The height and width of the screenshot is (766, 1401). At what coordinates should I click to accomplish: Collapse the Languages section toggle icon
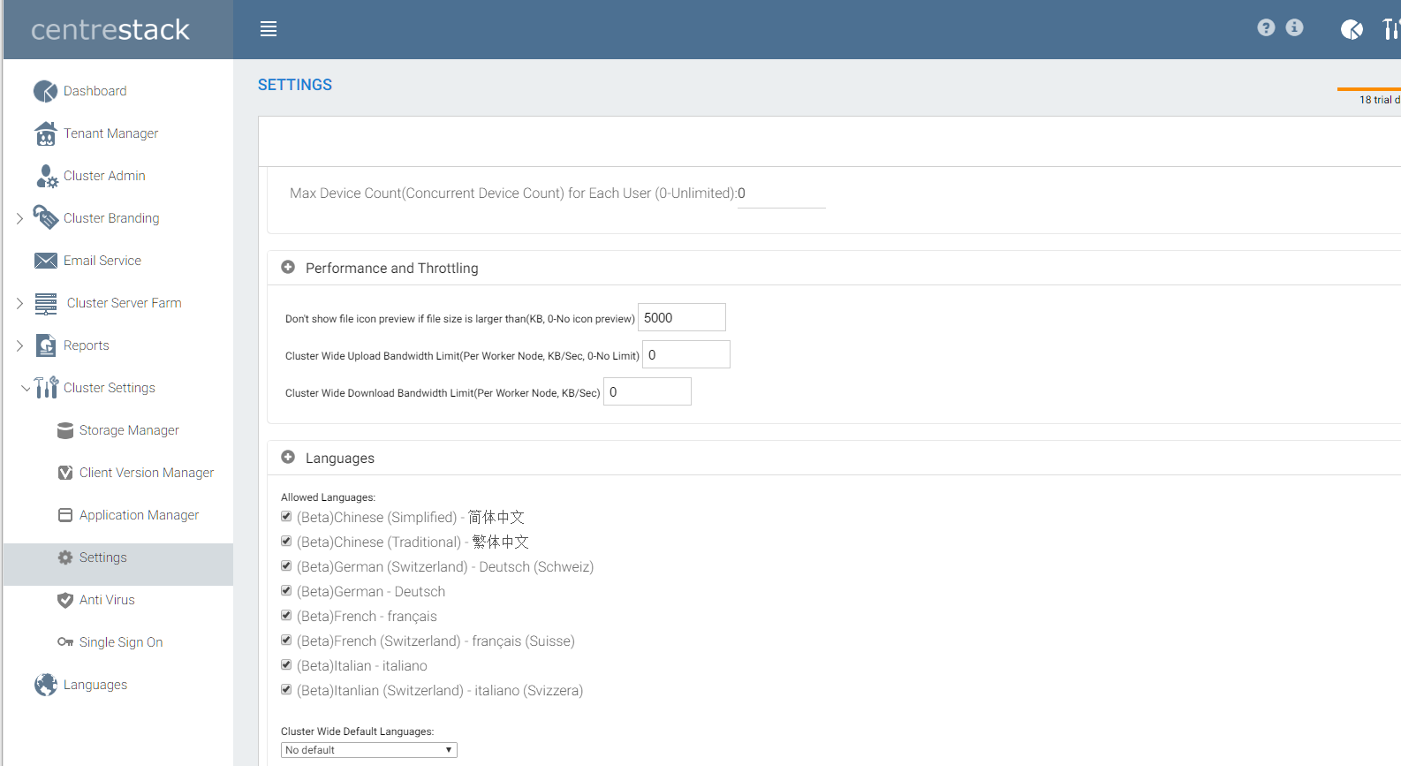tap(288, 457)
